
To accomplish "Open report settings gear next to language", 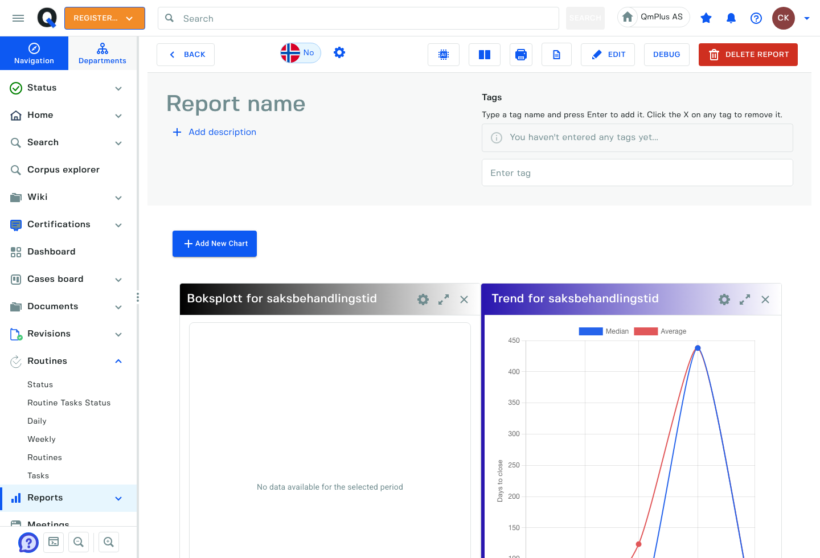I will pos(339,52).
